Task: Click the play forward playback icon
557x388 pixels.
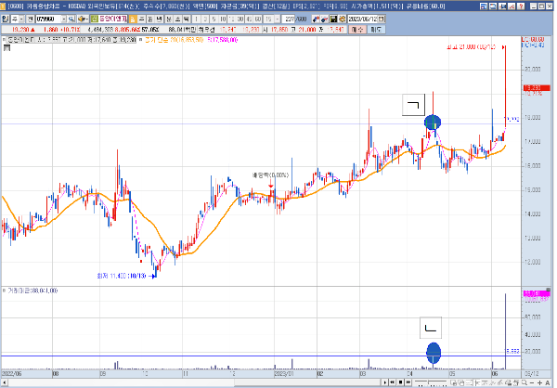Action: pyautogui.click(x=384, y=382)
